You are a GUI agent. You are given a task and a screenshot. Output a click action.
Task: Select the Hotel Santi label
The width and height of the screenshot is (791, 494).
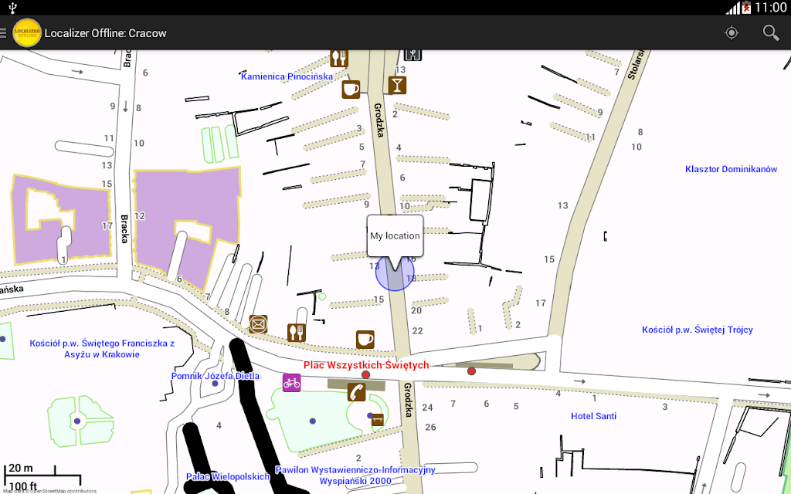593,416
